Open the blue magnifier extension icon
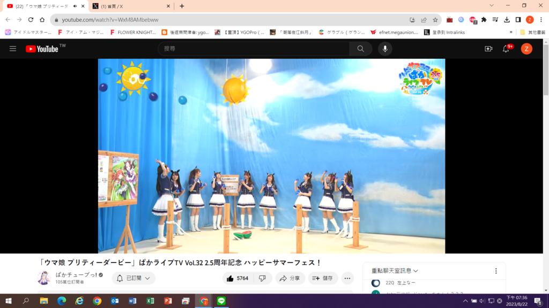This screenshot has width=549, height=308. tap(461, 20)
